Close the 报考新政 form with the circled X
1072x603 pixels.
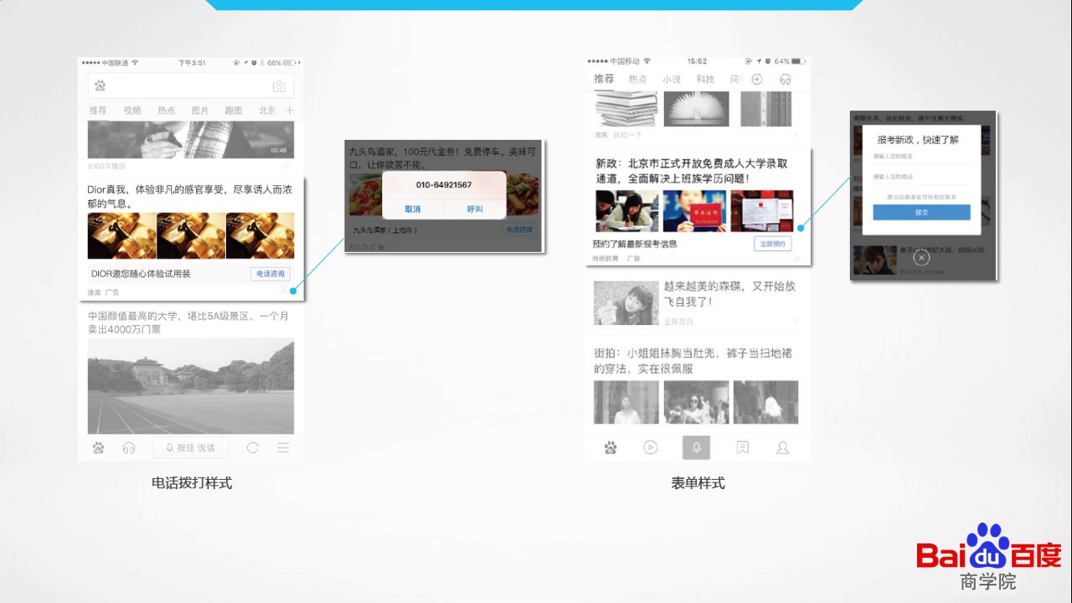point(921,258)
